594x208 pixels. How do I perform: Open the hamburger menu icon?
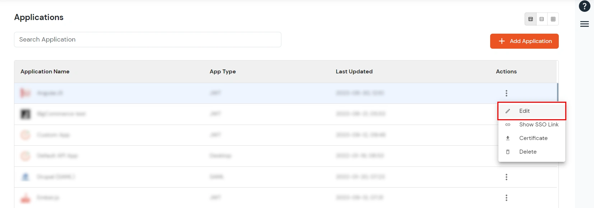coord(585,24)
